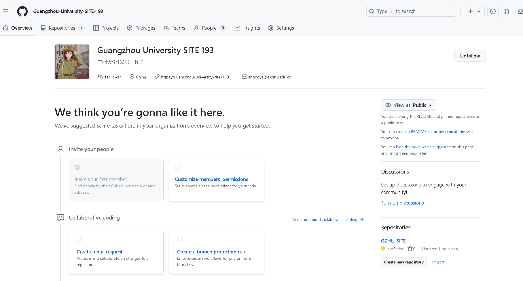Click the Unfollow button
Viewport: 523px width, 281px height.
coord(470,56)
